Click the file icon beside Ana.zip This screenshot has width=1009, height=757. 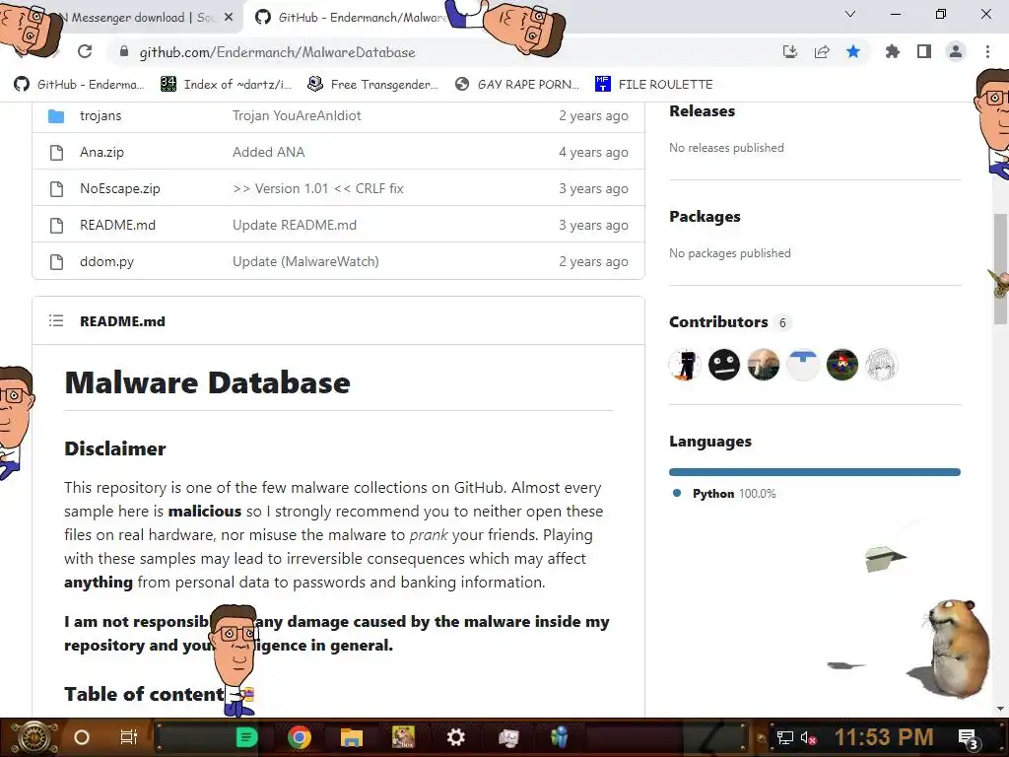[x=56, y=153]
